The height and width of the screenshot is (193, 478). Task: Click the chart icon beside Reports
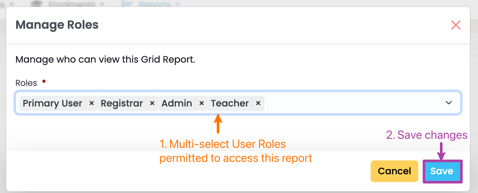[125, 4]
